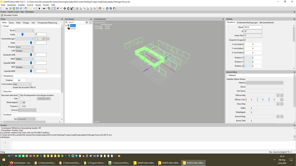This screenshot has height=166, width=296.
Task: Select the fence node in Scenegraph
Action: click(x=73, y=26)
